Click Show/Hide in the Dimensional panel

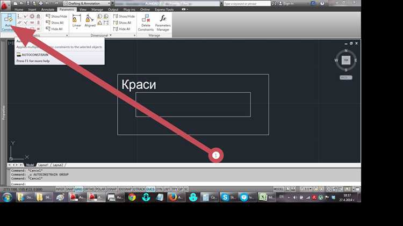(124, 16)
